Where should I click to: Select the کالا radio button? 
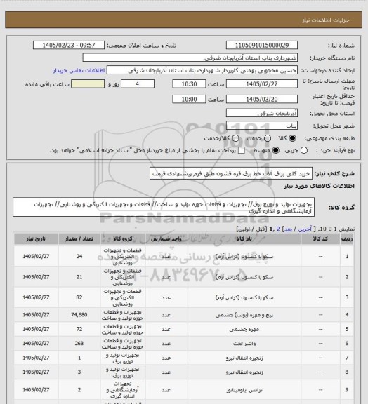click(x=292, y=138)
